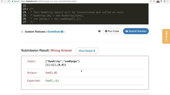Submit Solution to LeetCode

coord(136,31)
